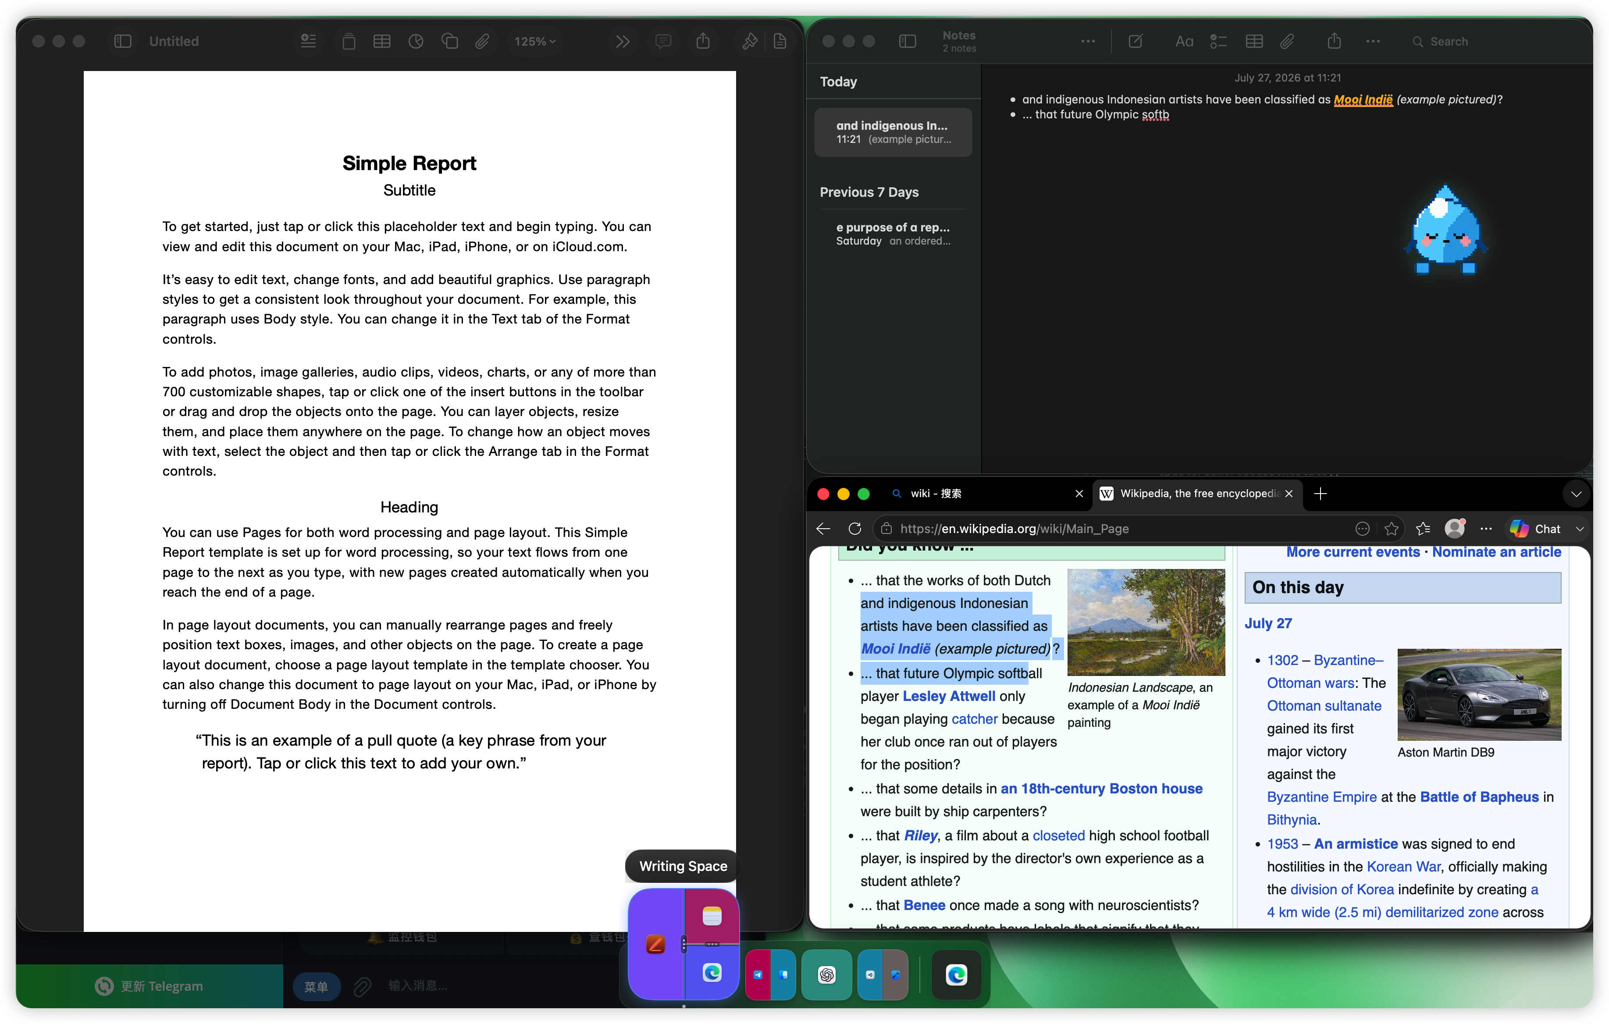
Task: Open the catcher link on Wikipedia
Action: 974,719
